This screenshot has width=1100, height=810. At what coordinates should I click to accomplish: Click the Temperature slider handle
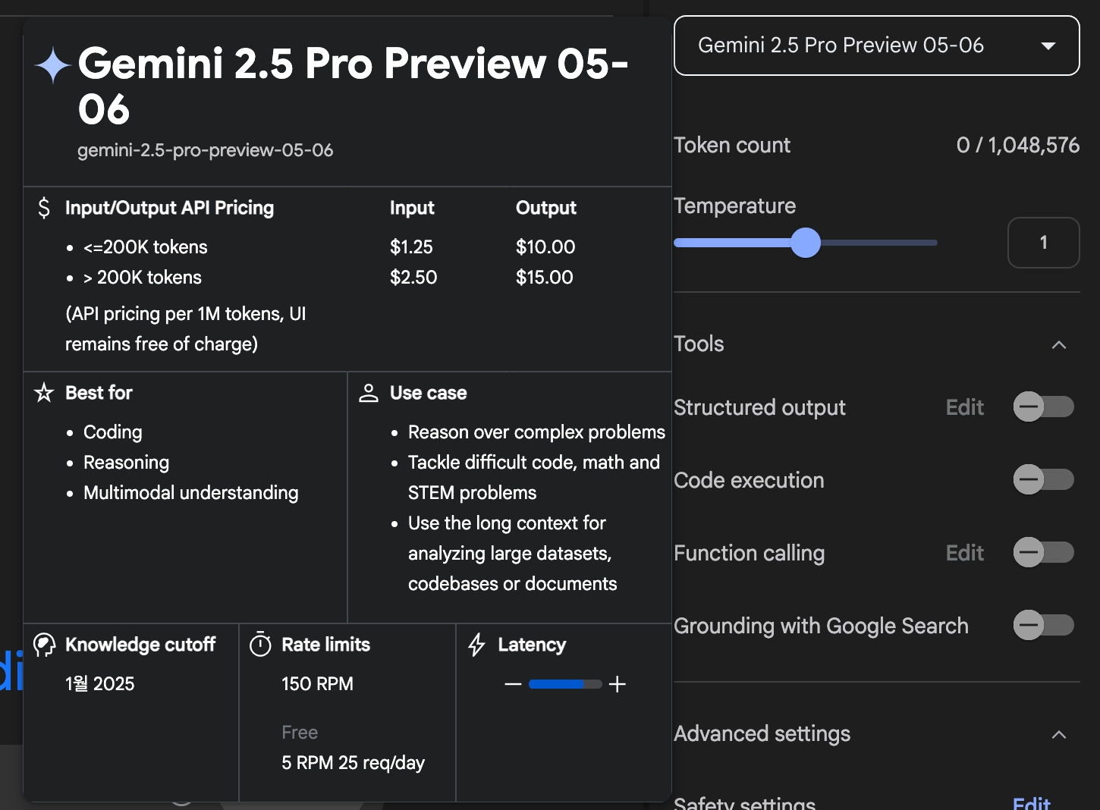click(x=806, y=243)
